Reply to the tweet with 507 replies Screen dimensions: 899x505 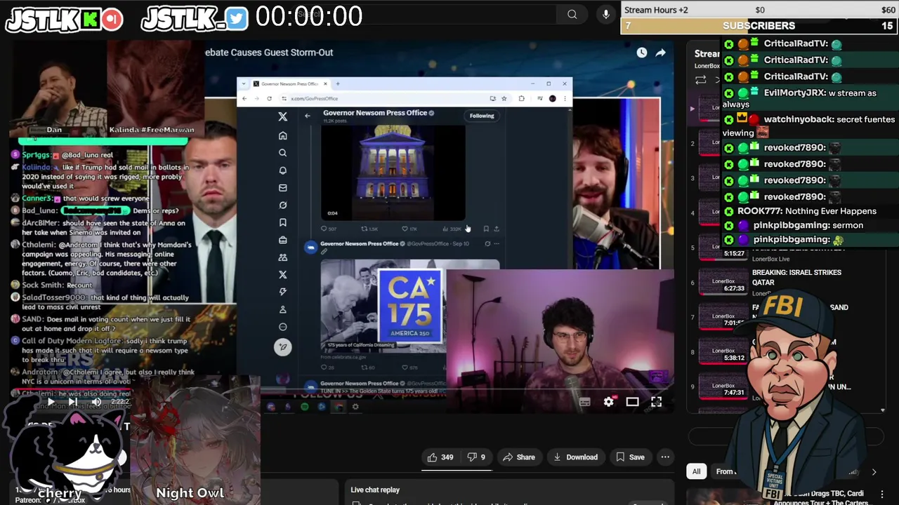click(x=328, y=229)
